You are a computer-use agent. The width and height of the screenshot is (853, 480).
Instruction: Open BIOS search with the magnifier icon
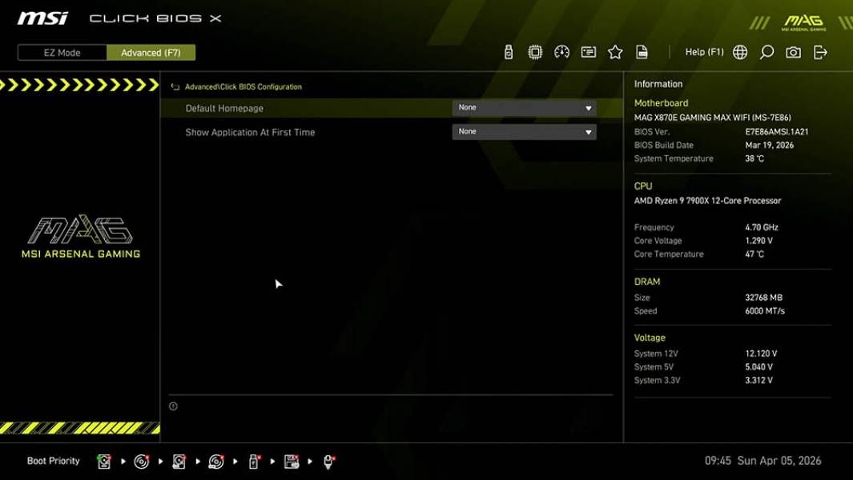pos(765,51)
